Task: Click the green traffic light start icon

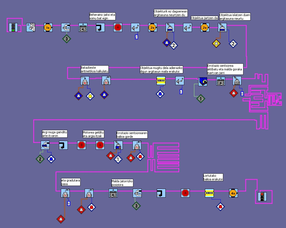Action: click(13, 27)
